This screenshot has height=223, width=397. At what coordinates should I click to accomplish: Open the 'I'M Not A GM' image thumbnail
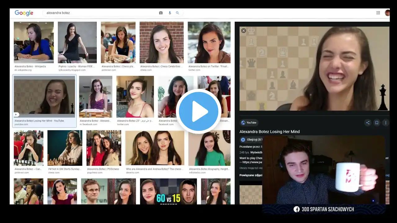(x=65, y=148)
